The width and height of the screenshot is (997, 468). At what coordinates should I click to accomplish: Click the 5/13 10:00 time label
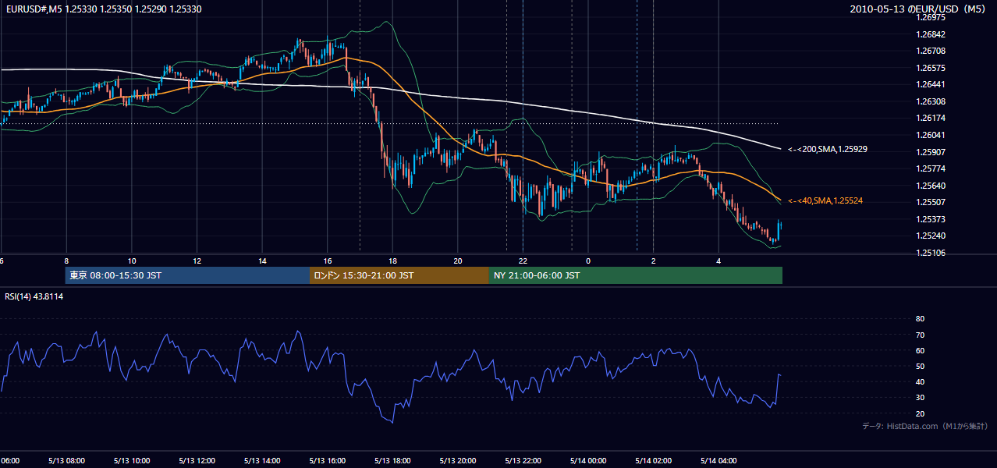(132, 460)
